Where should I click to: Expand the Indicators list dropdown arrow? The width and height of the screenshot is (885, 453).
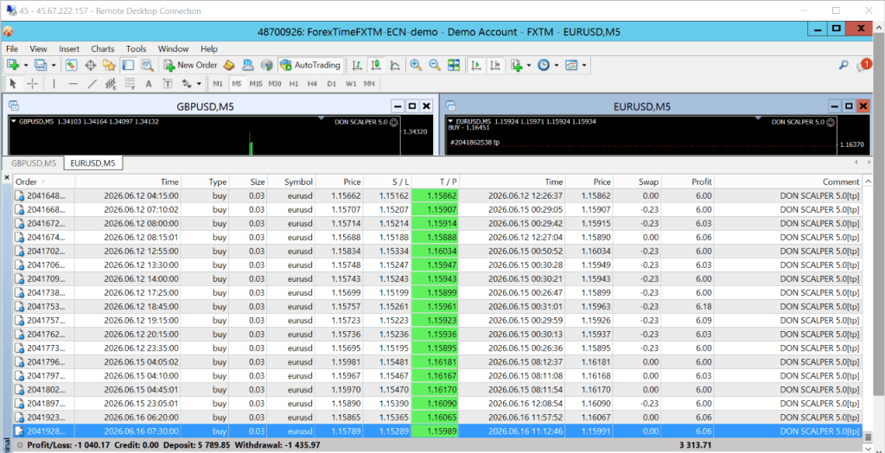click(528, 66)
